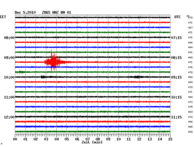Select the 12:00 CET time label
Viewport: 194px width, 147px height.
(9, 117)
